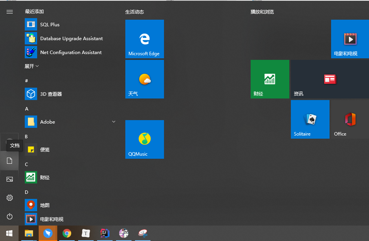Click the 'B' letter group header
Screen dimensions: 369x241
[26, 136]
